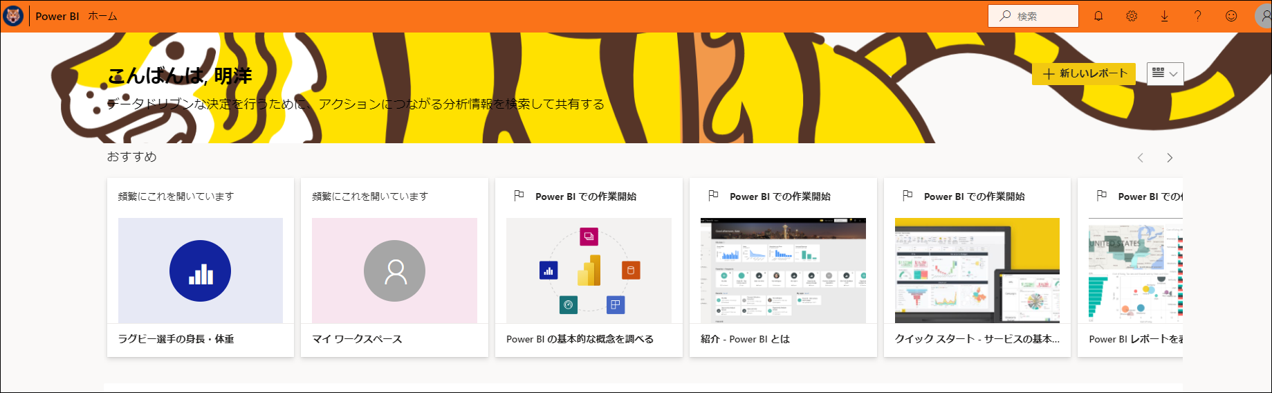
Task: Click the tiger logo in header
Action: tap(13, 16)
